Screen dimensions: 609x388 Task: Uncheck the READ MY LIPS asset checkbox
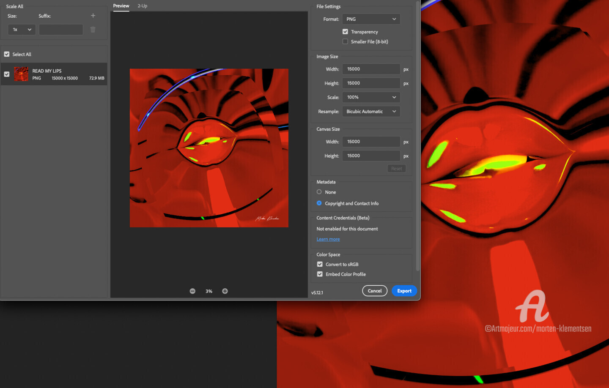(x=7, y=74)
